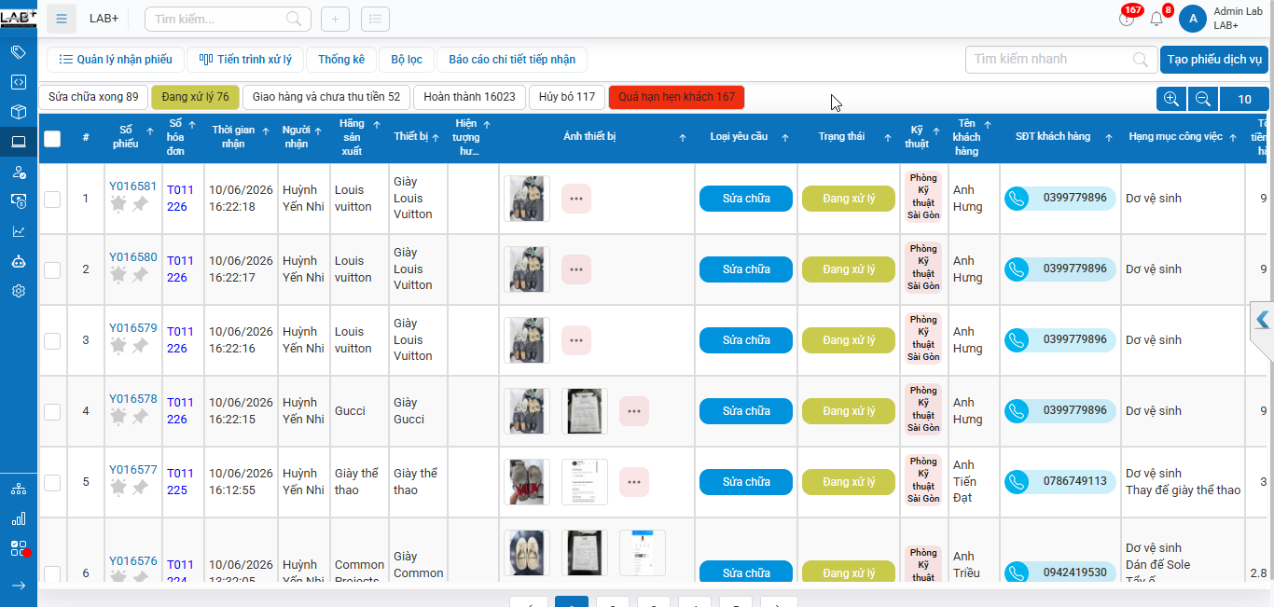Open Bộ lọc filter
The image size is (1274, 607).
tap(407, 60)
